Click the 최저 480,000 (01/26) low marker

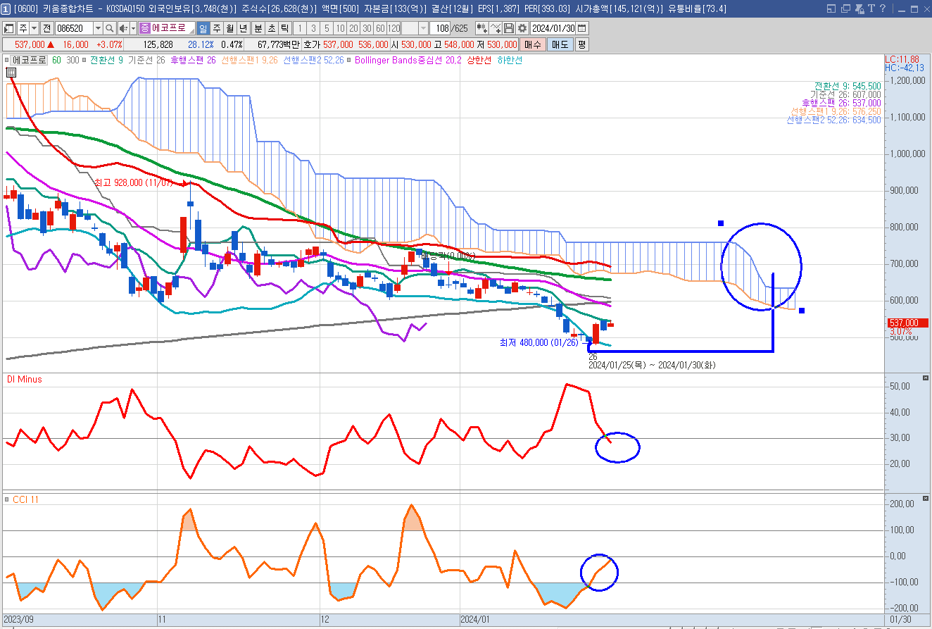(x=541, y=343)
